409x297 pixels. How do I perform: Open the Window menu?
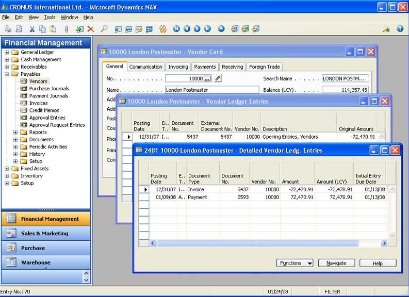70,18
